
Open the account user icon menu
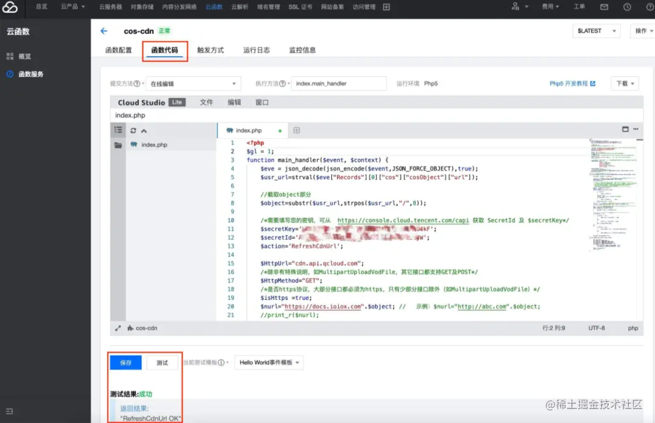pos(516,6)
